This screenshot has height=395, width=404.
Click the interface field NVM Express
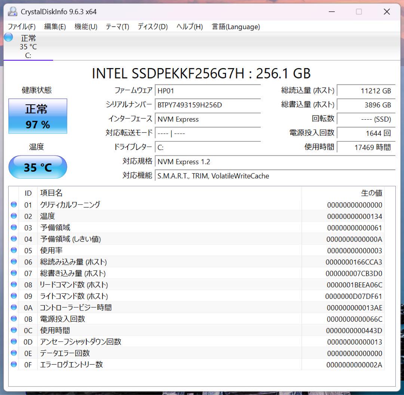click(x=208, y=119)
